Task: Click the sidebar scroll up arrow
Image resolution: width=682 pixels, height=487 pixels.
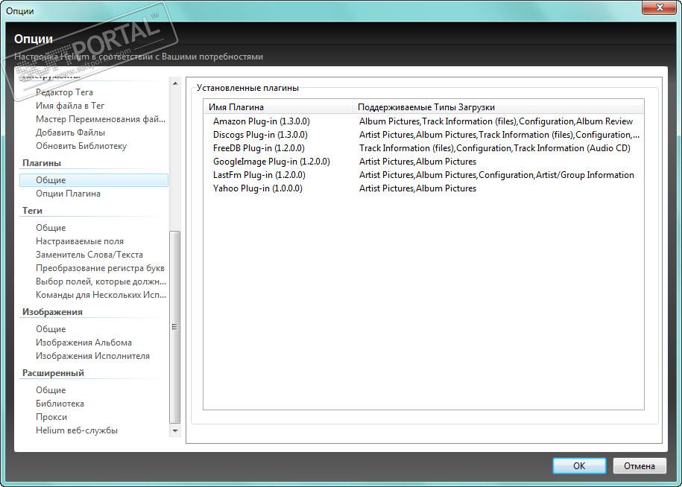Action: [175, 83]
